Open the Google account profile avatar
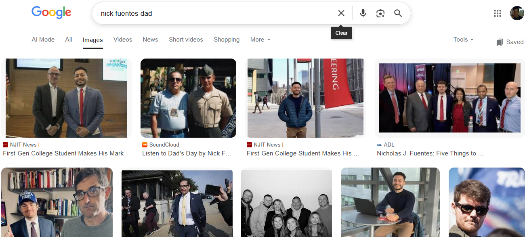 pyautogui.click(x=517, y=13)
